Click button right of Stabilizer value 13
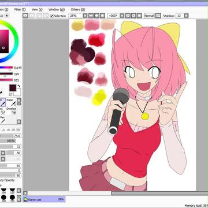Viewport: 208px width, 208px height. (x=186, y=16)
